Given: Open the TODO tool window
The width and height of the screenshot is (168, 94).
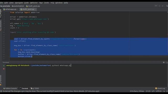Looking at the screenshot, I should tap(35, 89).
